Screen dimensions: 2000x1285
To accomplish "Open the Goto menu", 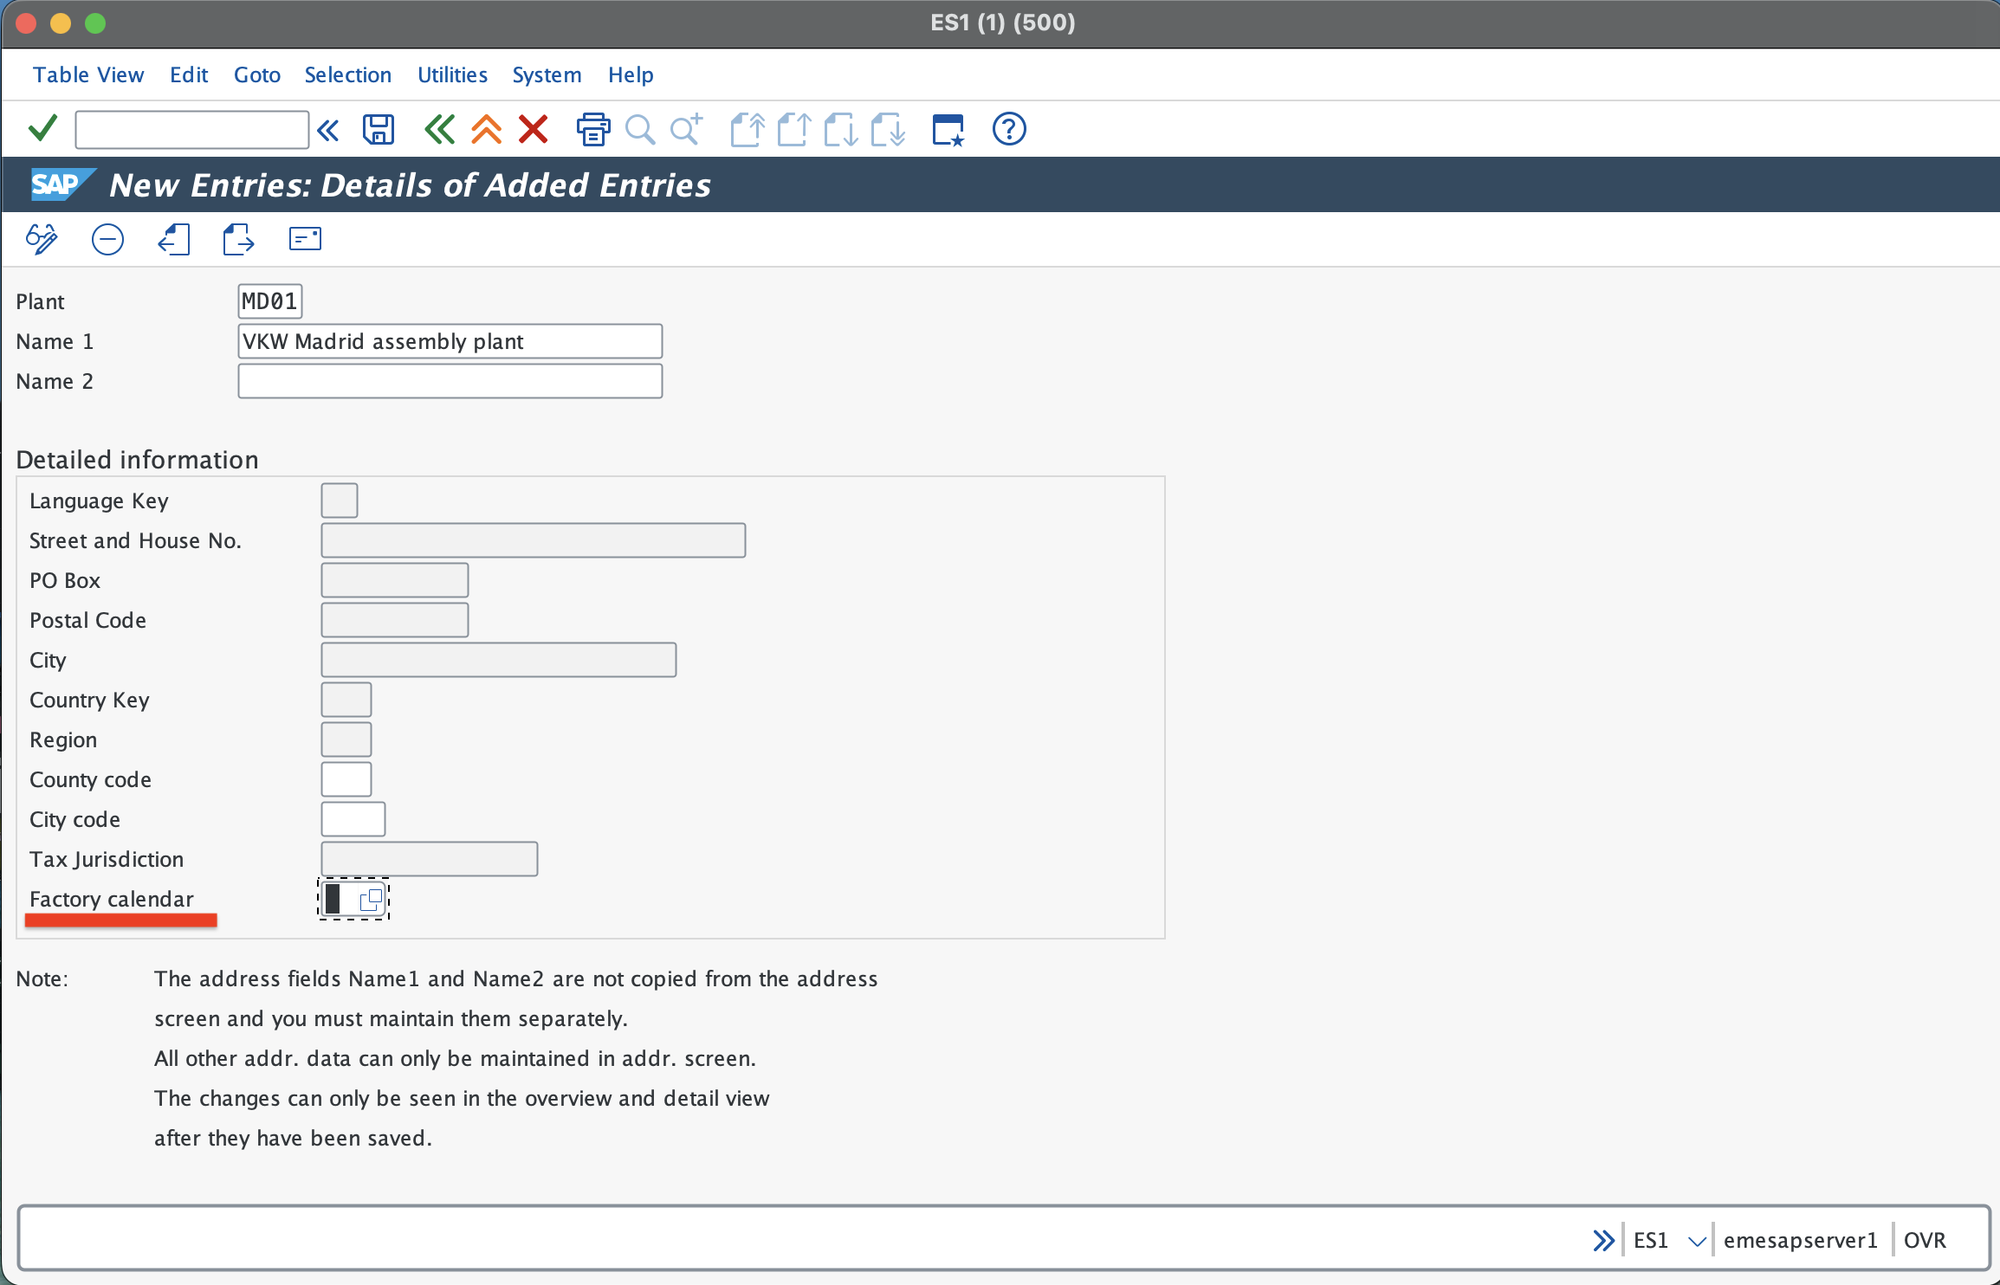I will [x=257, y=74].
